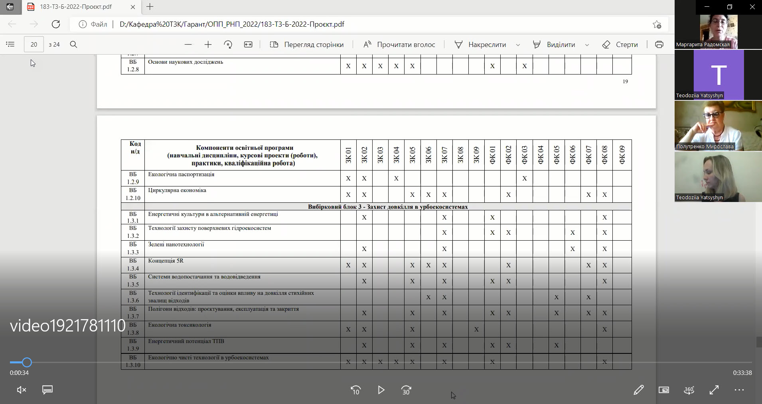Select the 183-ТЗ-Б-2022-Проєкт.pdf tab
The width and height of the screenshot is (762, 404).
(x=76, y=7)
